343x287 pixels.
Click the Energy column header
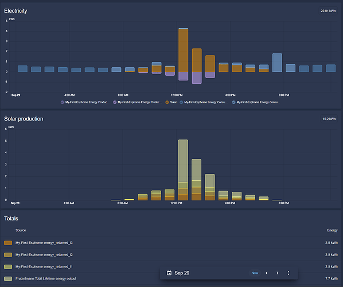coord(332,230)
